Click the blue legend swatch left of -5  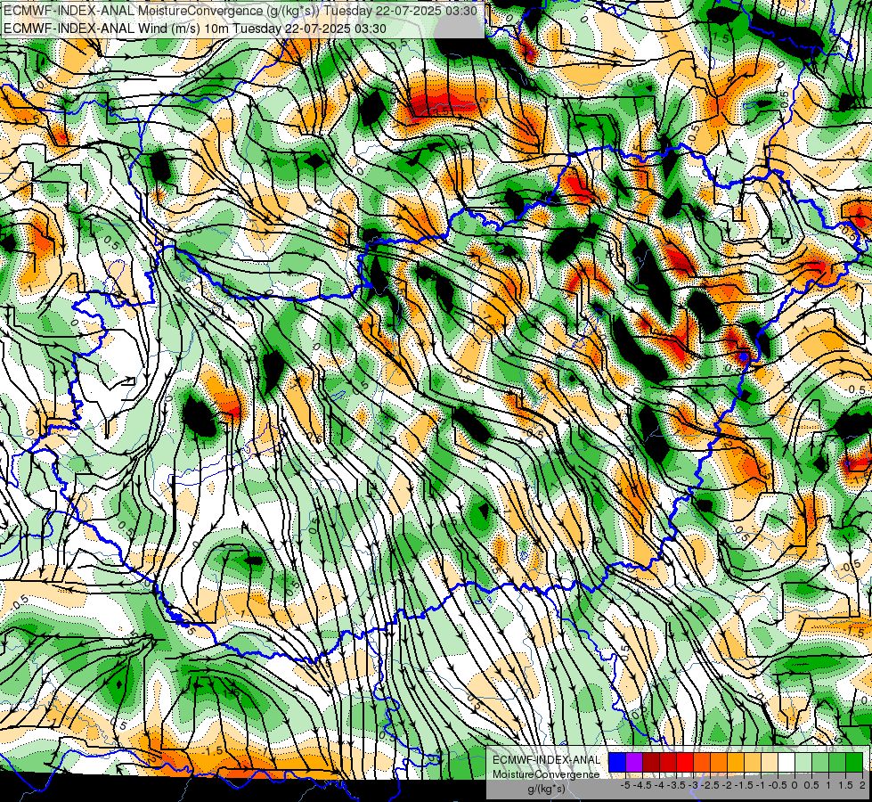pos(617,762)
